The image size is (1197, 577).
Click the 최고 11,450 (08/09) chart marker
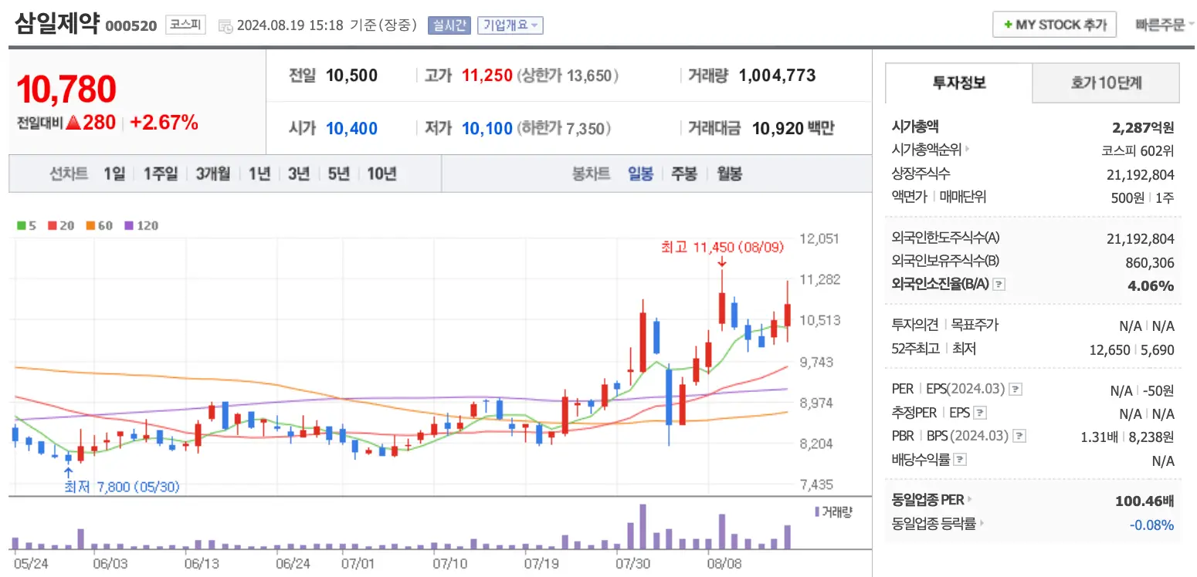tap(722, 248)
